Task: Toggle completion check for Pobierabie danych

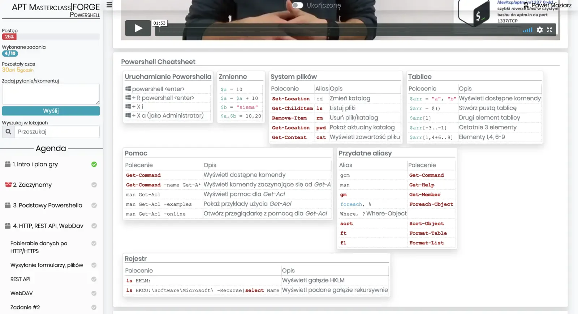Action: point(94,243)
